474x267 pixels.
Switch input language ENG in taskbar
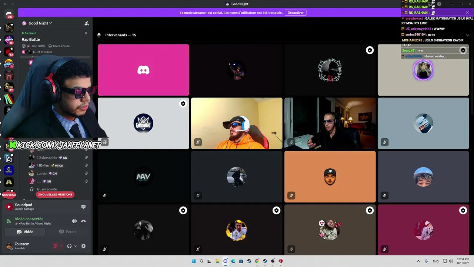click(x=435, y=261)
